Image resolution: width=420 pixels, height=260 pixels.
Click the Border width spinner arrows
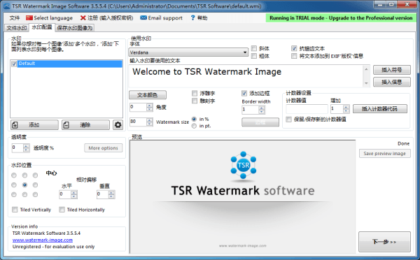tap(262, 110)
